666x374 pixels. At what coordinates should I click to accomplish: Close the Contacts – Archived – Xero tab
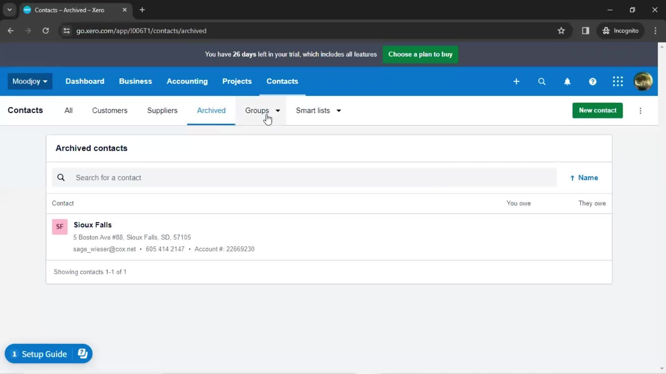pyautogui.click(x=125, y=10)
